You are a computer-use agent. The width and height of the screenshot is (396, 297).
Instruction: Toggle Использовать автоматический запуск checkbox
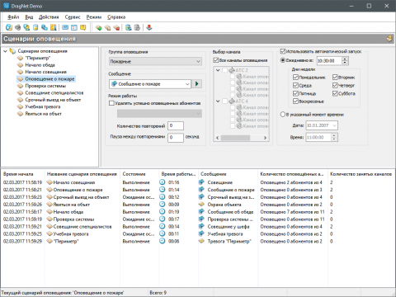tap(283, 51)
